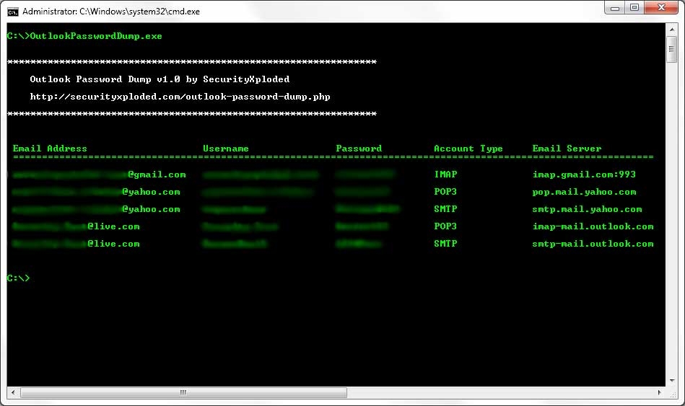685x406 pixels.
Task: Click the smtp.mail.yahoo.com server entry
Action: pos(587,210)
